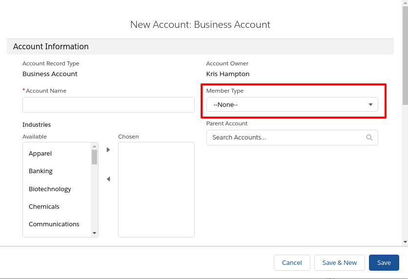Open the Member Type dropdown
The width and height of the screenshot is (408, 279).
point(292,104)
